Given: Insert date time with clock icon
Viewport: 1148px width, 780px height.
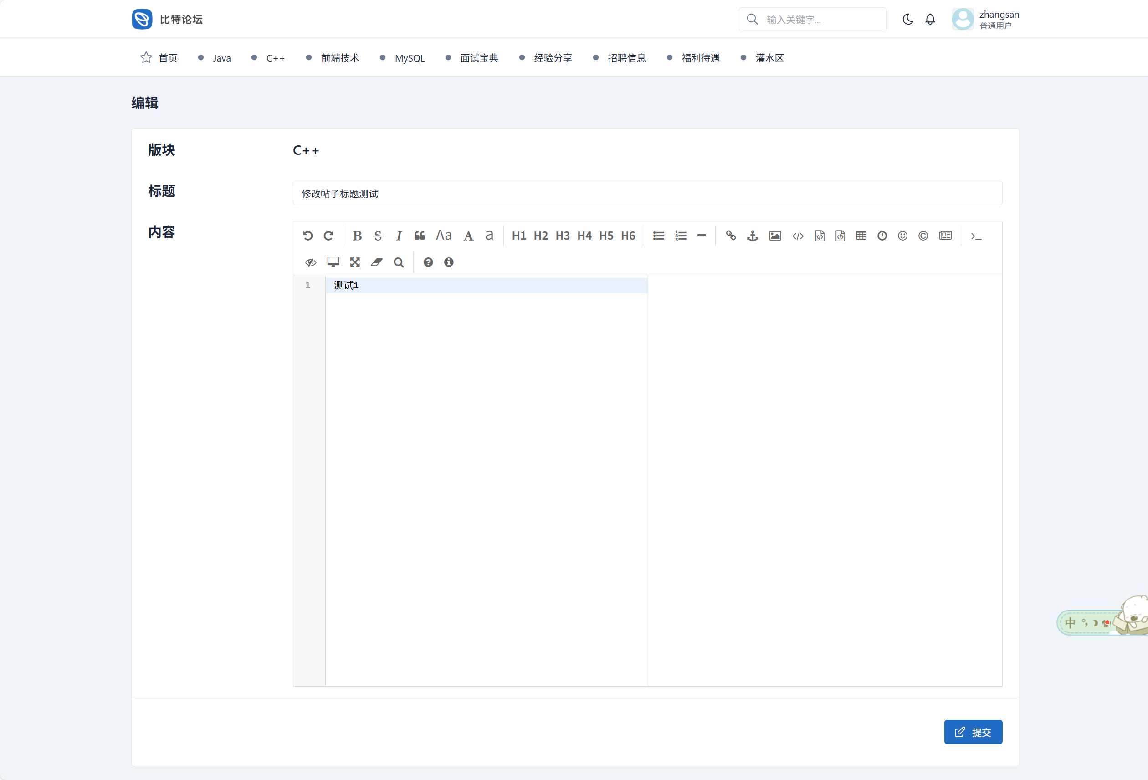Looking at the screenshot, I should 882,236.
